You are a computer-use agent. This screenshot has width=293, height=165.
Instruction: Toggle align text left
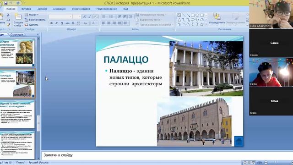103,23
